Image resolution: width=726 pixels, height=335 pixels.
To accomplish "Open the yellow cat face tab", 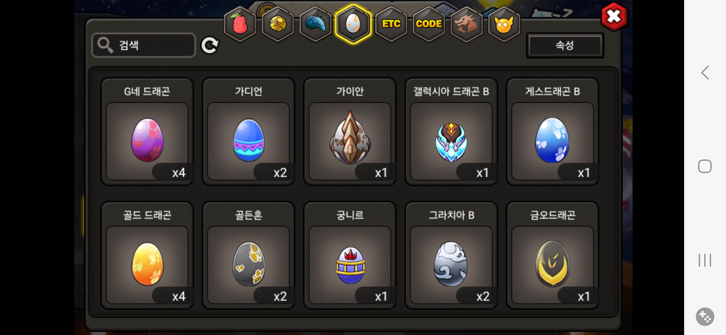I will tap(504, 24).
